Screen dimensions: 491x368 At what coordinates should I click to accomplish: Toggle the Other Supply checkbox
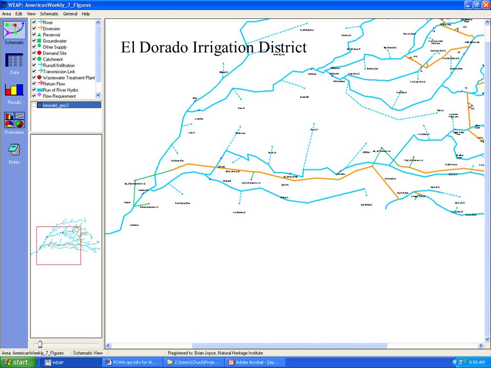[34, 47]
